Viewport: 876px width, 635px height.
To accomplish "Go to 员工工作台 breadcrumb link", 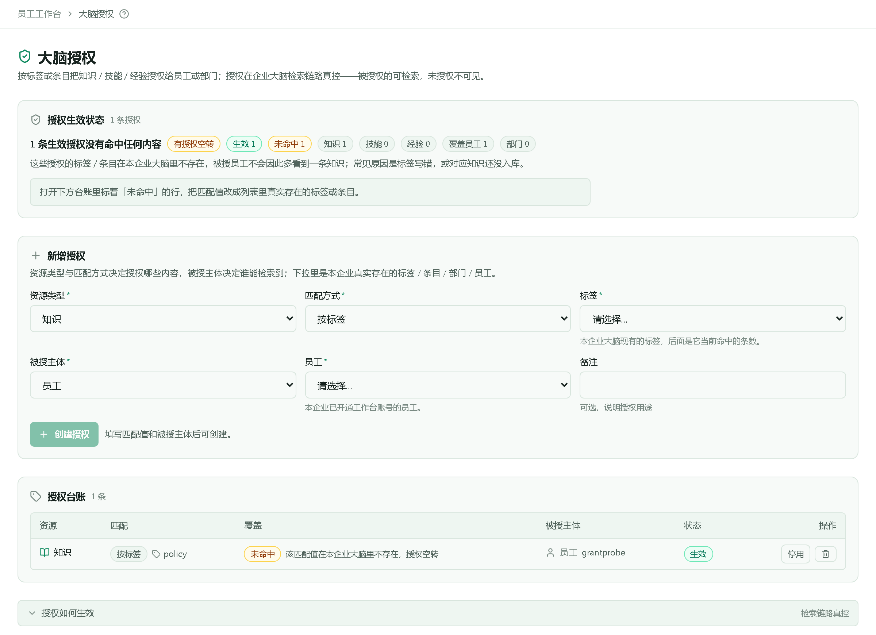I will tap(39, 14).
